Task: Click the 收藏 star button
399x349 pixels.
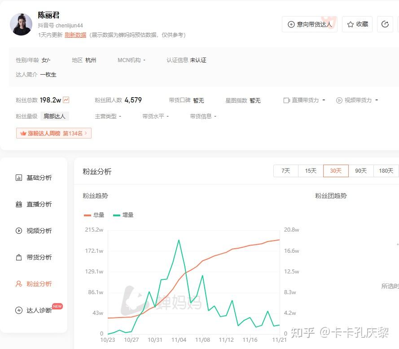Action: pyautogui.click(x=357, y=24)
